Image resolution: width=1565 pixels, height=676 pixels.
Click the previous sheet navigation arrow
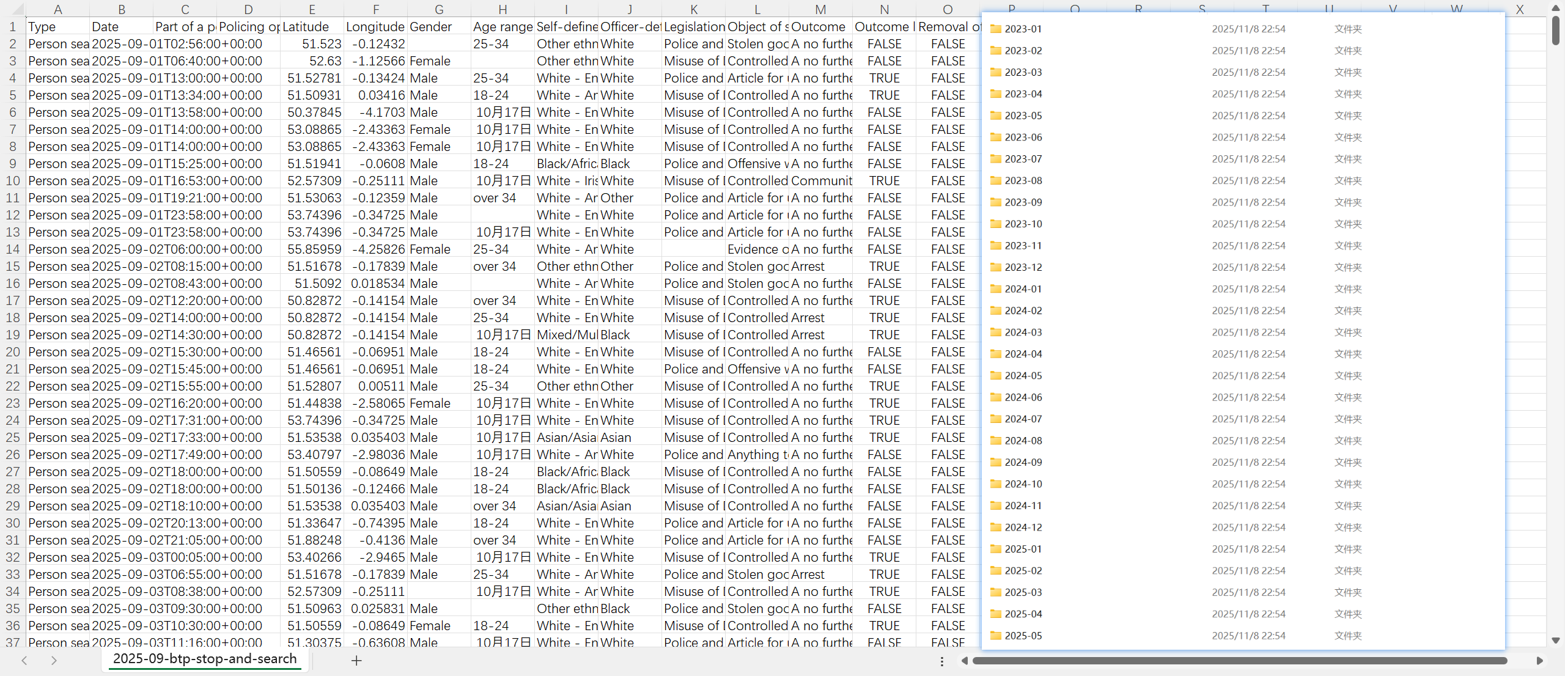24,660
